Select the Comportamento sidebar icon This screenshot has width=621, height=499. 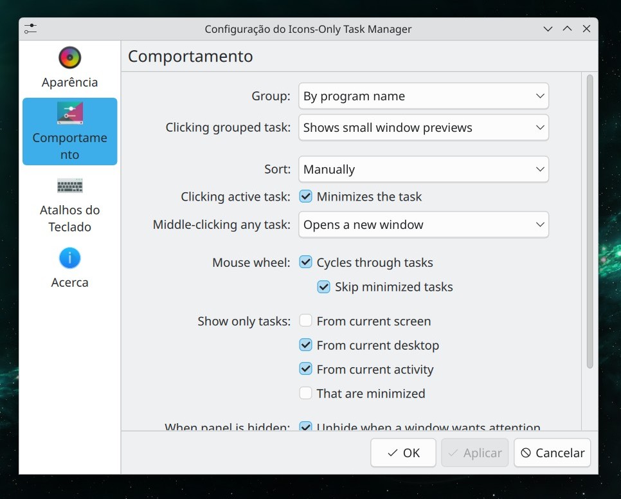[x=69, y=113]
